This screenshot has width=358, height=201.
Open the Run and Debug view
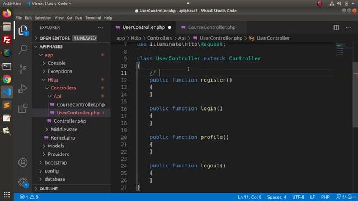pos(23,89)
